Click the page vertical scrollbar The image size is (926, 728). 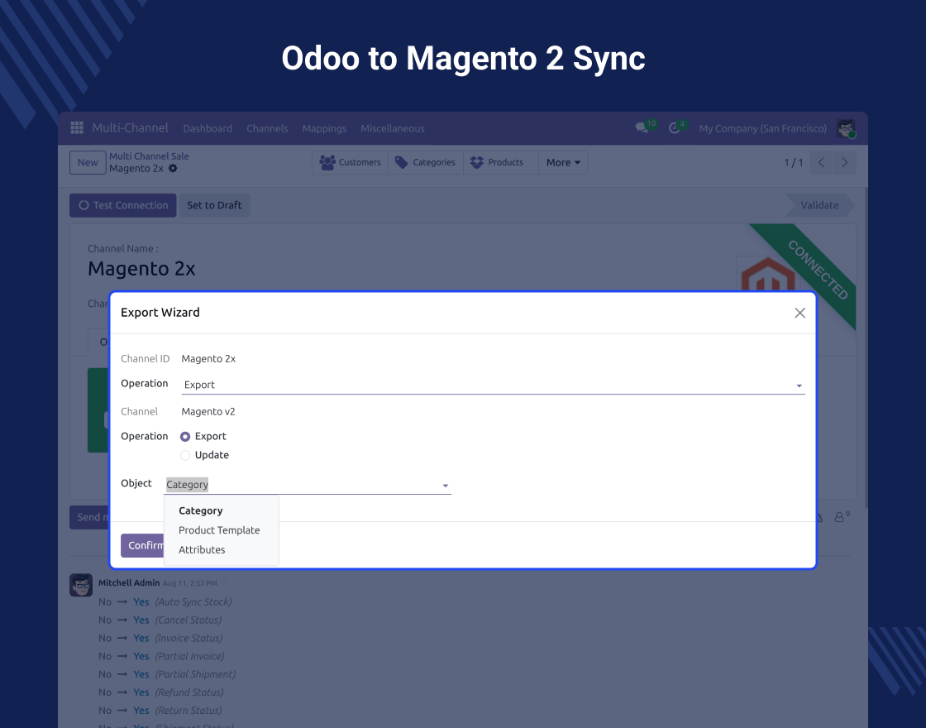[866, 347]
